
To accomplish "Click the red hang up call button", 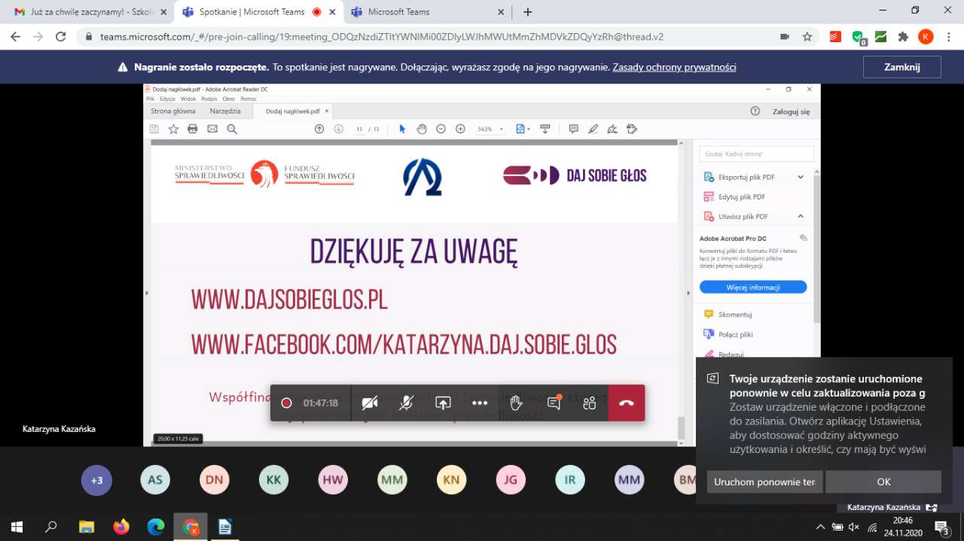I will click(627, 403).
